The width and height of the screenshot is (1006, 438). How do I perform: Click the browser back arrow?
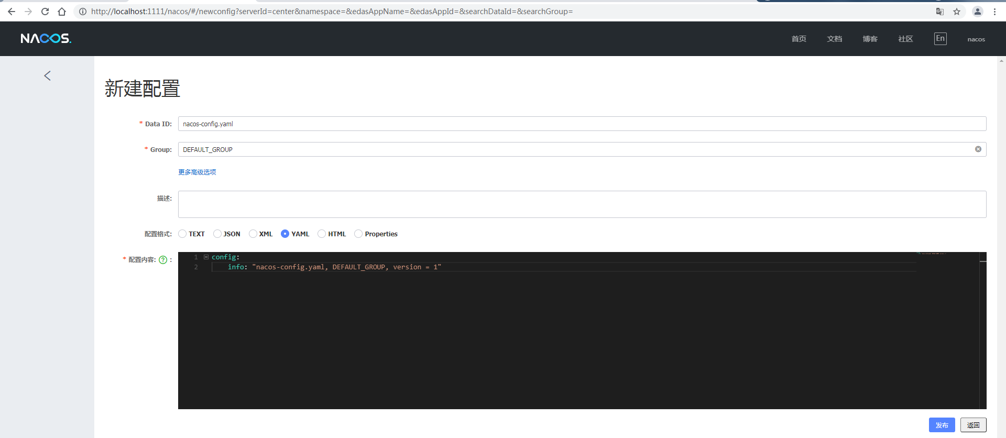tap(11, 12)
